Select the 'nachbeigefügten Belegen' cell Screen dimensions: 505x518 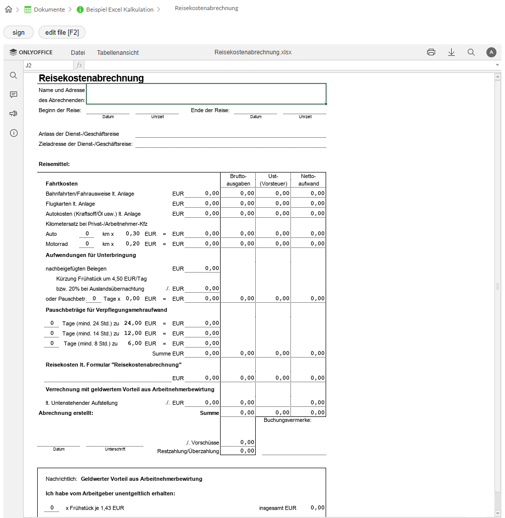click(76, 269)
